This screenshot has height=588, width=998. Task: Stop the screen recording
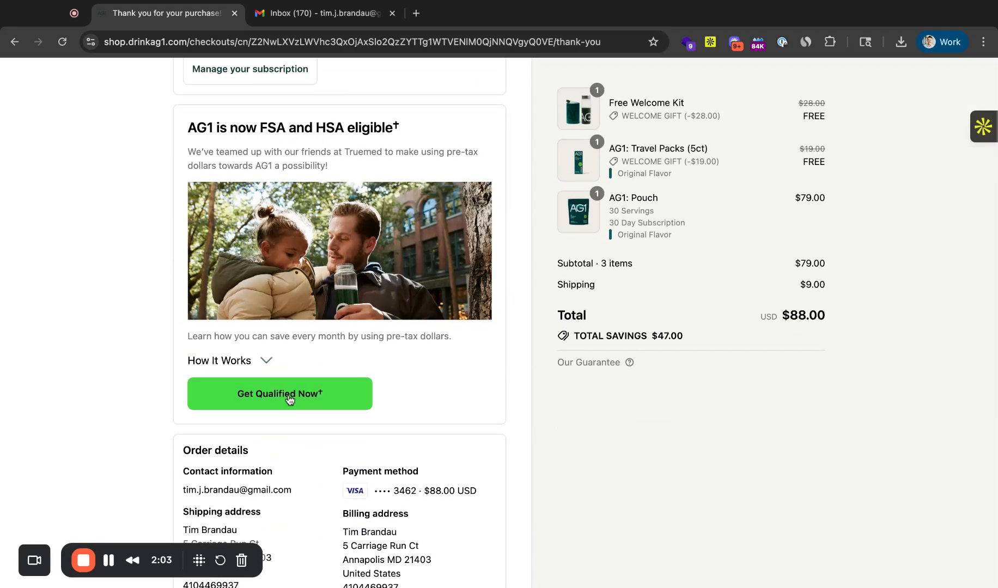tap(83, 560)
